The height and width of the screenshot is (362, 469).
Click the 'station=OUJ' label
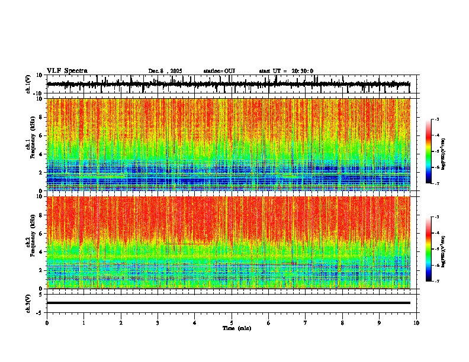(219, 71)
